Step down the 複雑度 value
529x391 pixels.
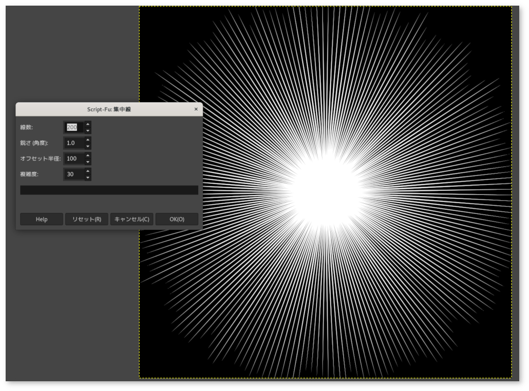88,178
